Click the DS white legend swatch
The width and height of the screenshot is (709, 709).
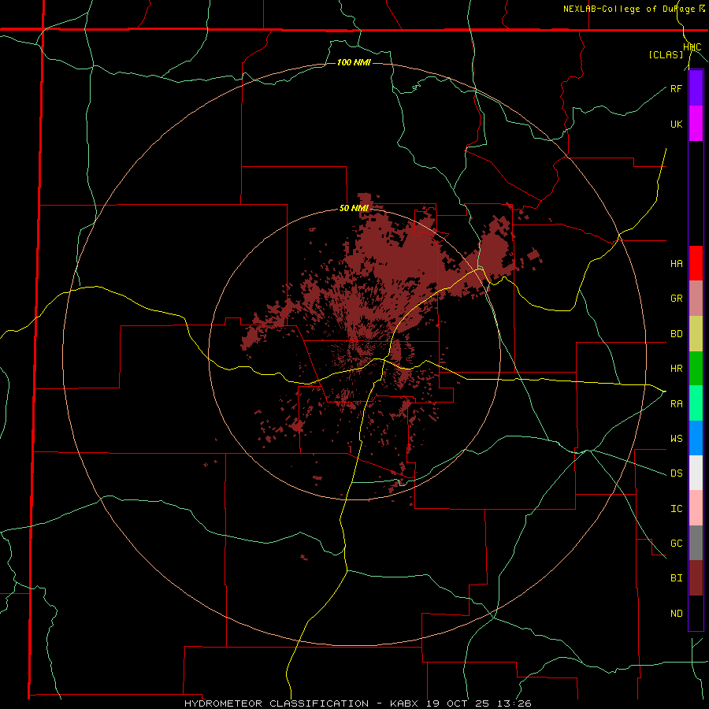696,473
